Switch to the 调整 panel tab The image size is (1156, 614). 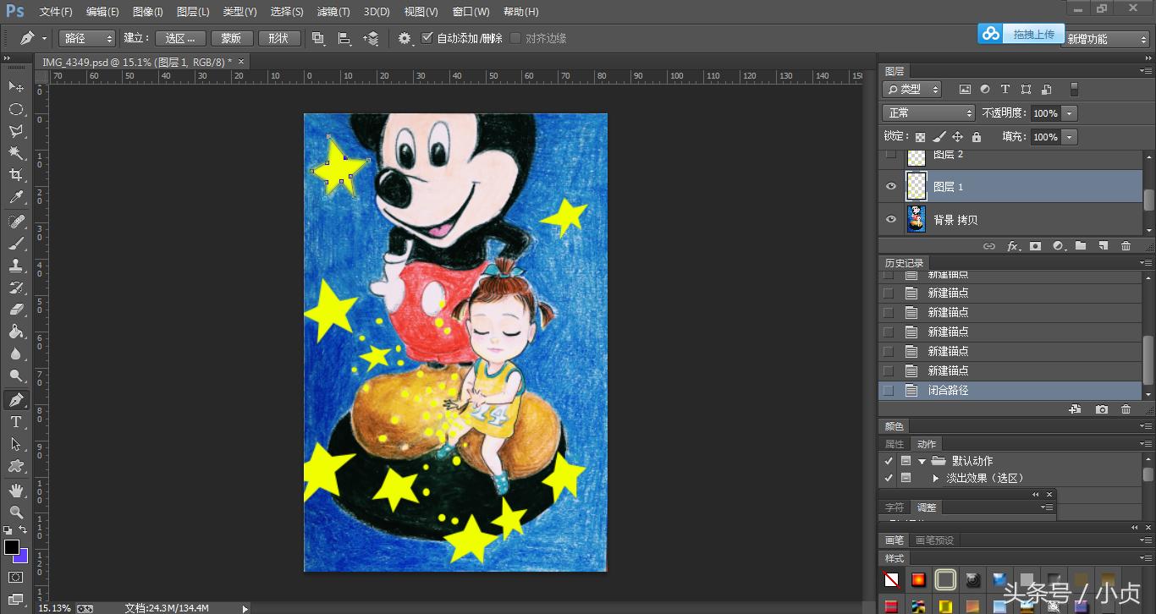click(927, 507)
